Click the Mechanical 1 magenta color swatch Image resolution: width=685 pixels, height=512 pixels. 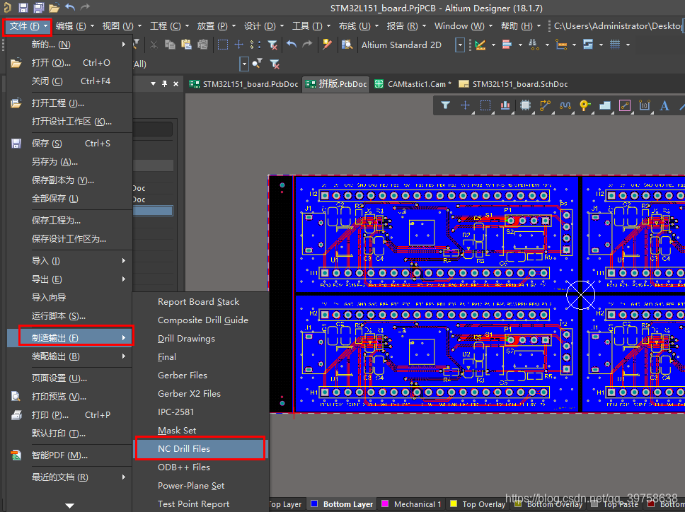tap(385, 504)
